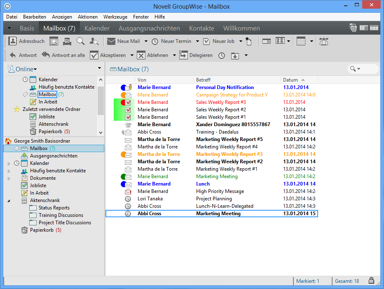Switch to the Kalender tab

point(97,28)
